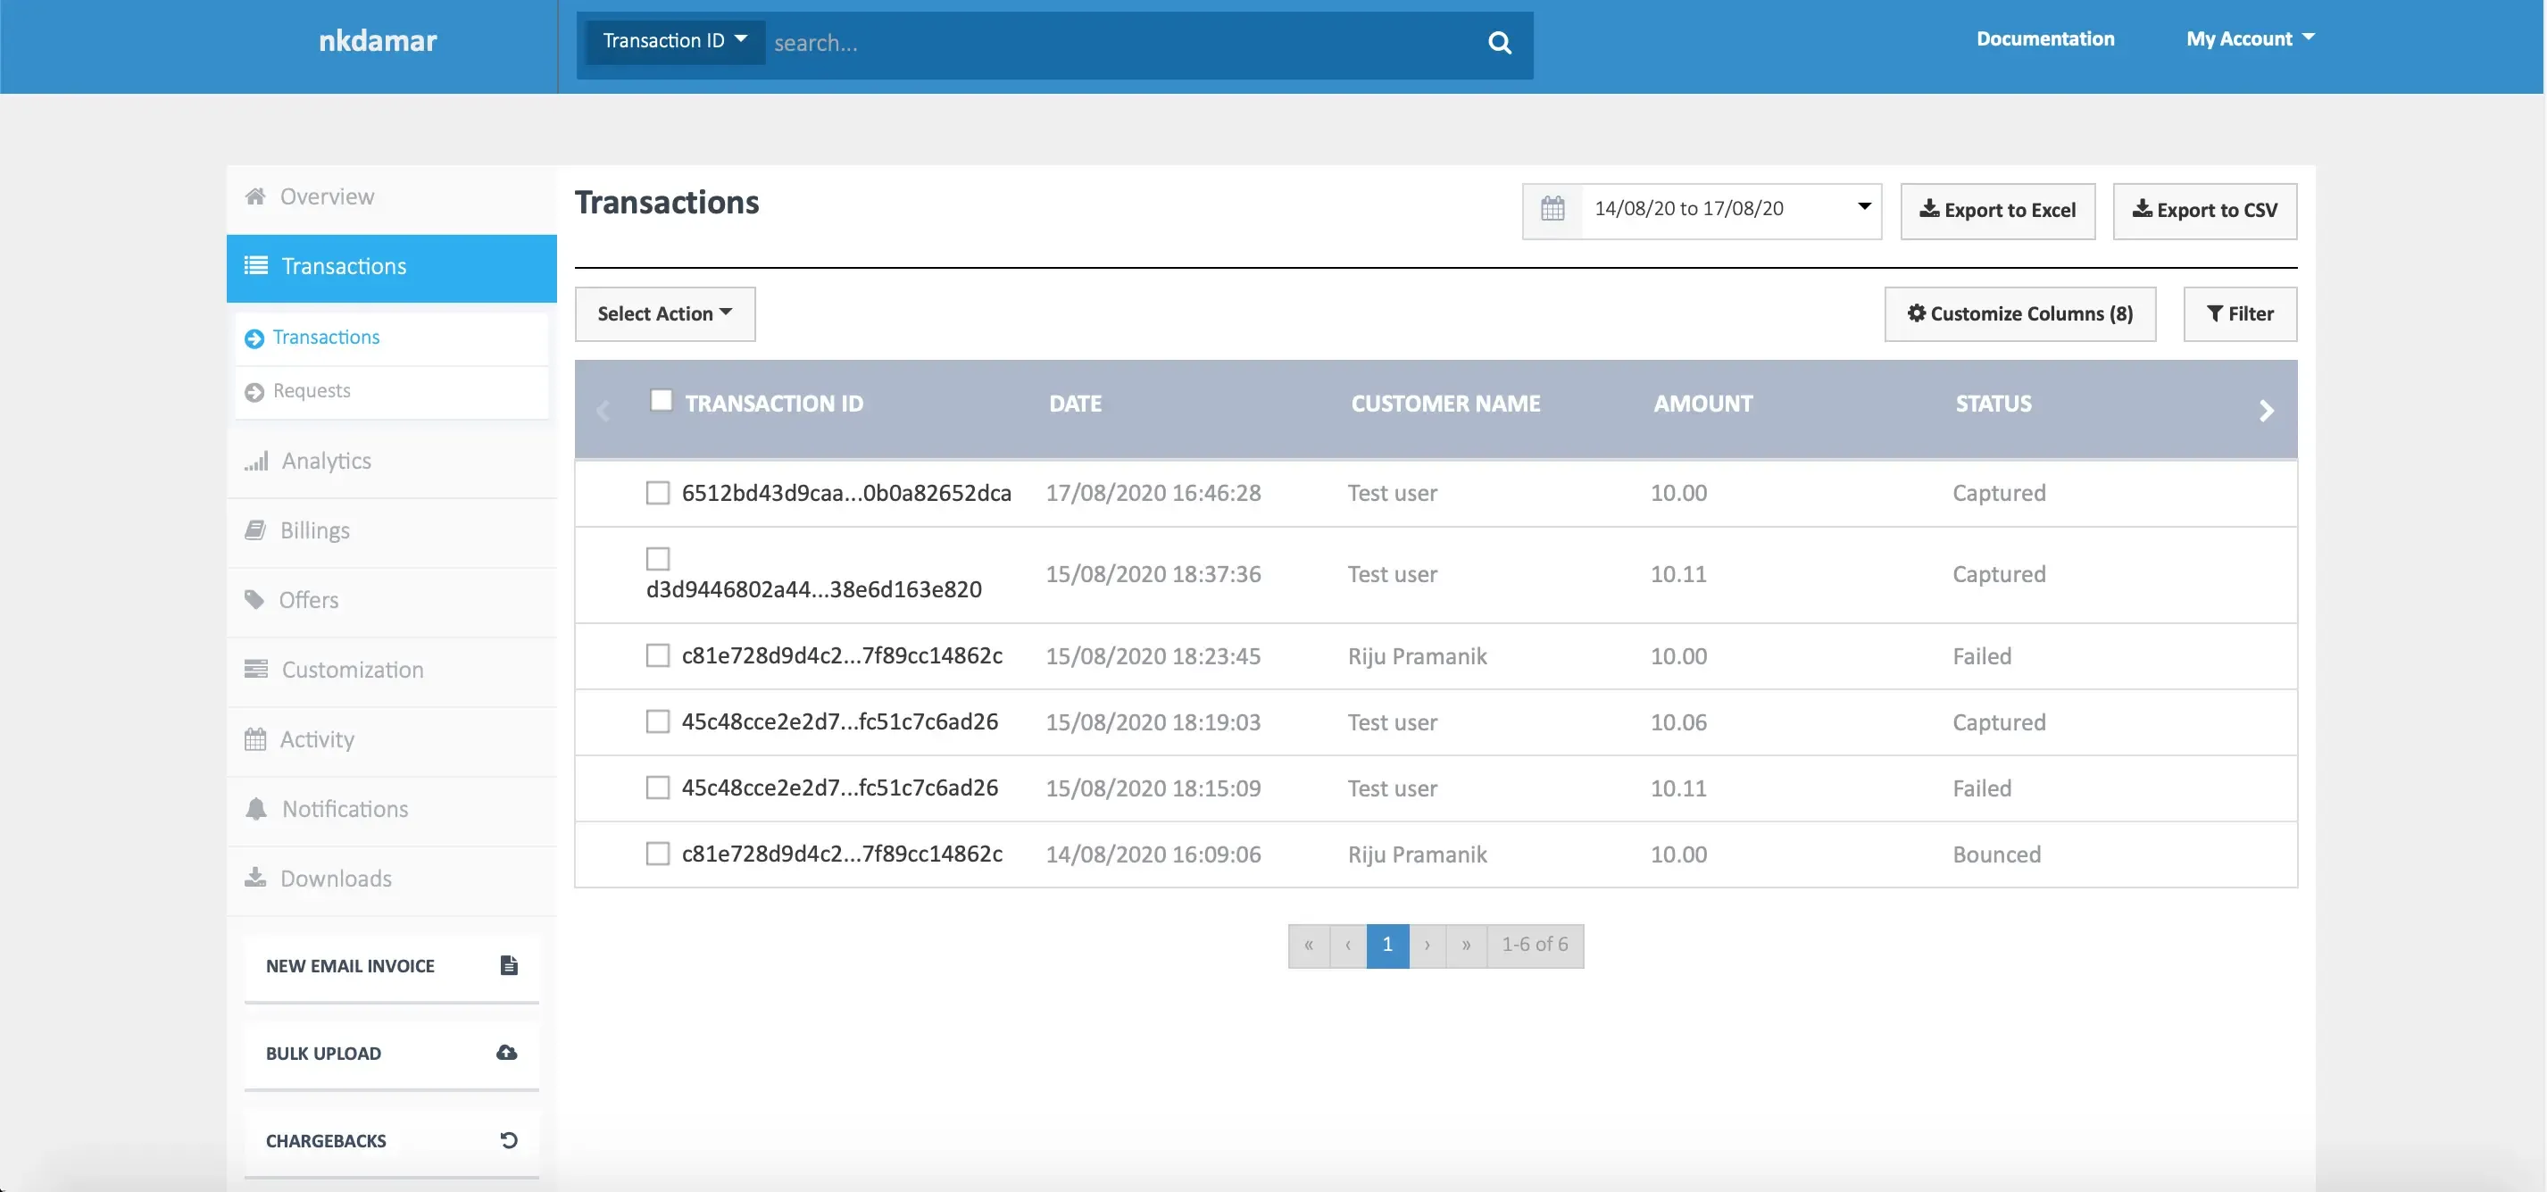Viewport: 2547px width, 1192px height.
Task: Click the Chargebacks refresh icon
Action: click(508, 1139)
